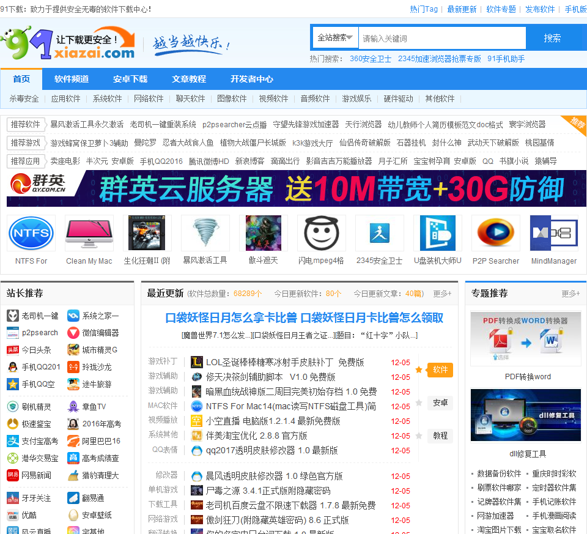Open the 热门Tag top link
The image size is (587, 534).
tap(423, 9)
